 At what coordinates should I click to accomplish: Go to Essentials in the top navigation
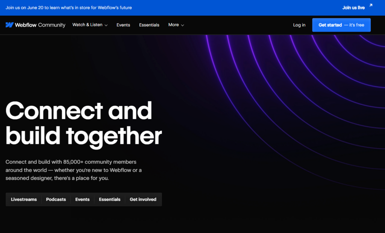click(x=149, y=25)
